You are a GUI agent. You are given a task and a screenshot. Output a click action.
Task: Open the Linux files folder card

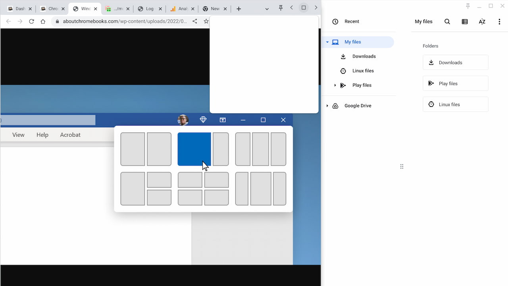[456, 104]
